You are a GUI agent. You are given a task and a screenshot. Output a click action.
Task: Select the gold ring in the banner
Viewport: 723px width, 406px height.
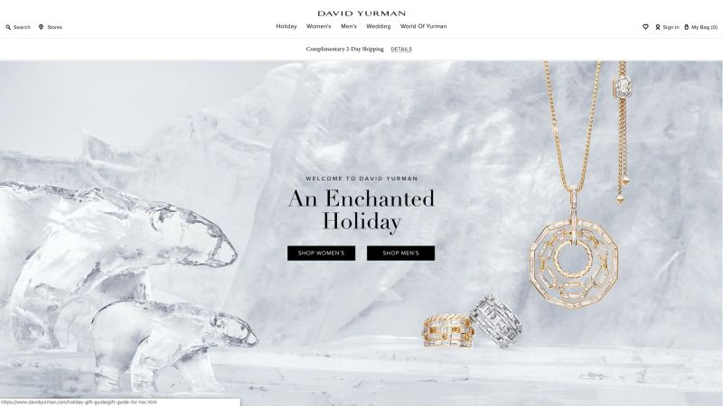[x=447, y=330]
